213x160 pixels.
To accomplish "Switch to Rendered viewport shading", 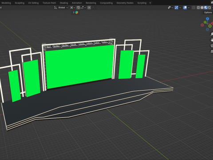I will [209, 8].
